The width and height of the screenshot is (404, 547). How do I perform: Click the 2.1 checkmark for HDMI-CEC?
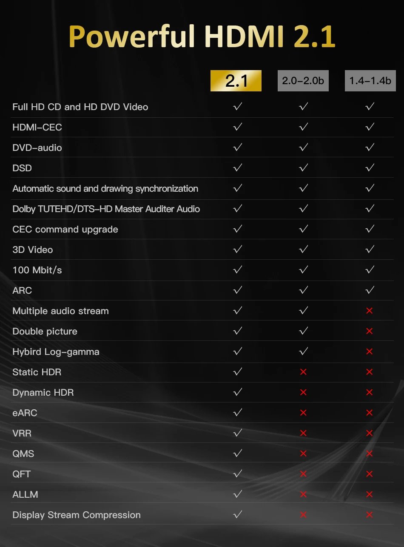[238, 127]
